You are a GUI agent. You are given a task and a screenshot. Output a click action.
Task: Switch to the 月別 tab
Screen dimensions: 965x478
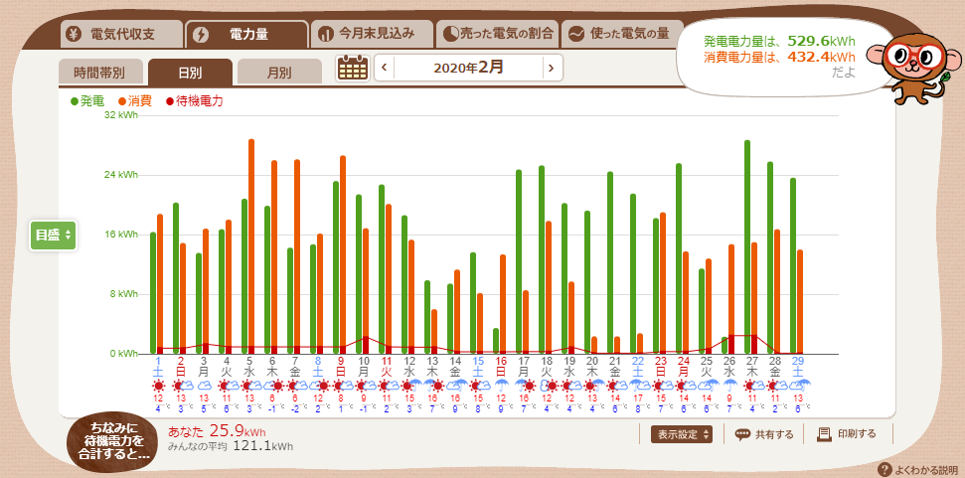[x=278, y=73]
